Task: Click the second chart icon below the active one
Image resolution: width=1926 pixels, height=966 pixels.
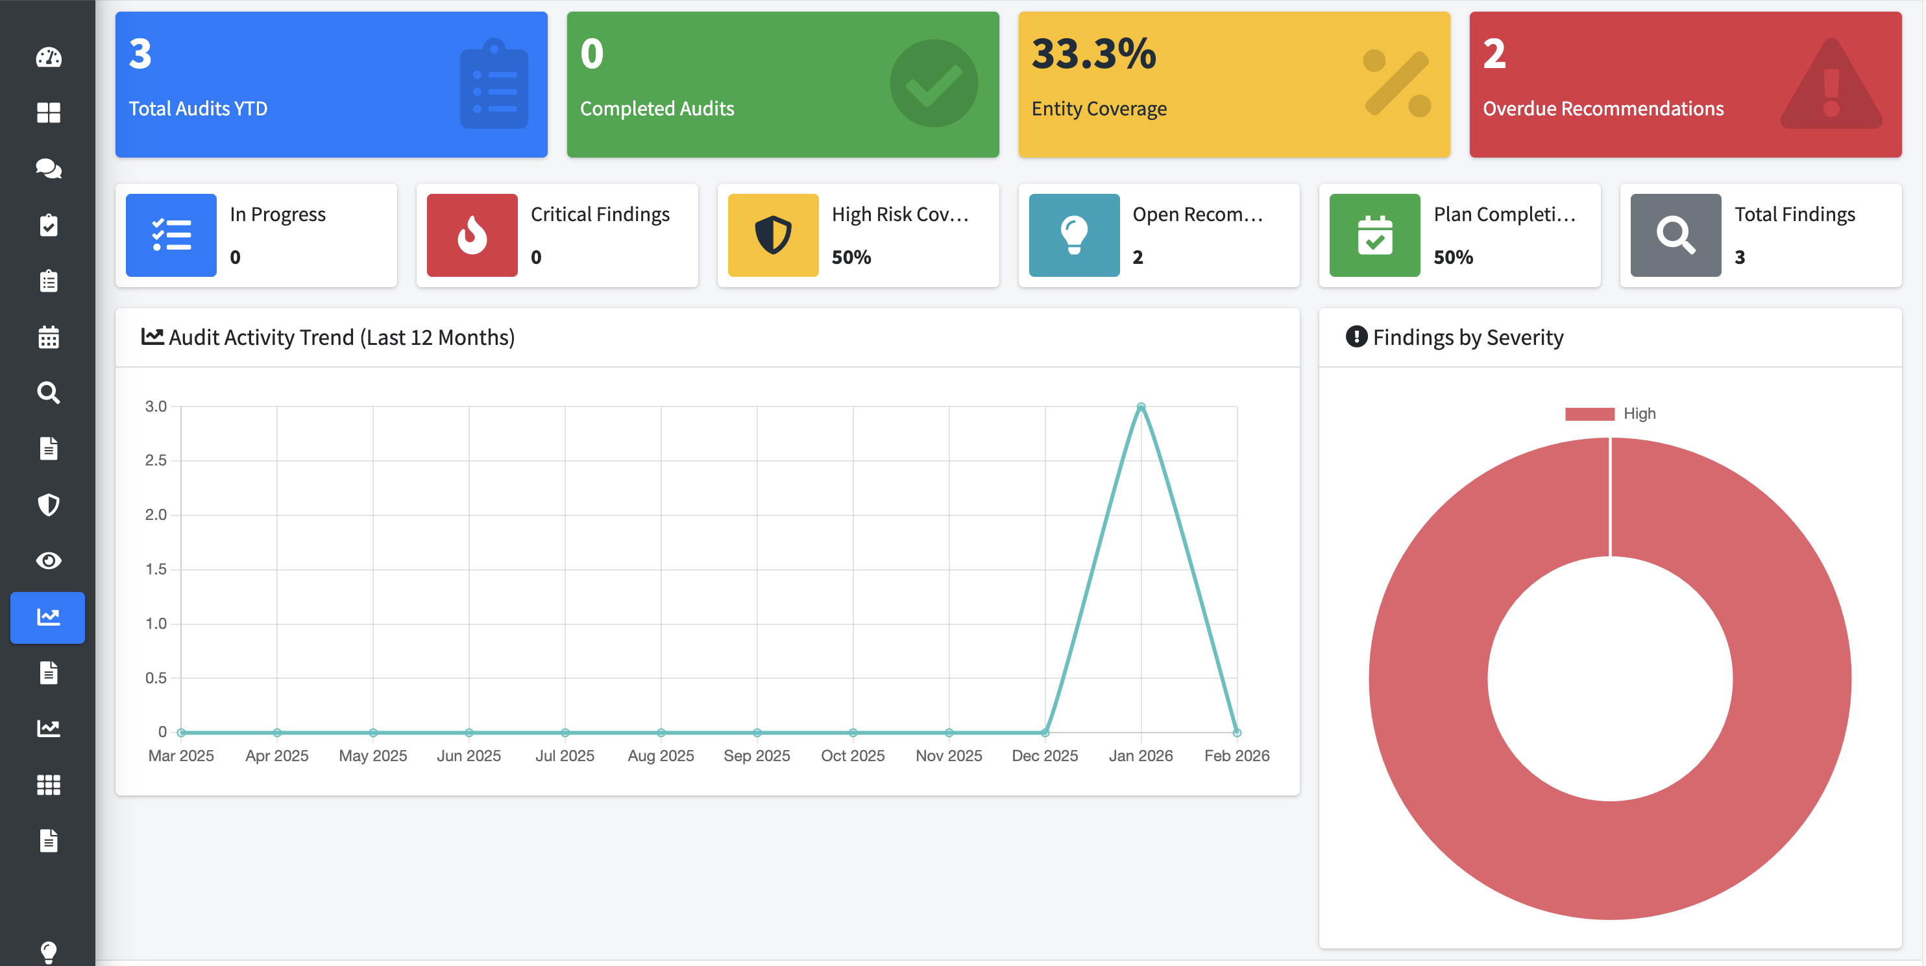Action: click(48, 729)
